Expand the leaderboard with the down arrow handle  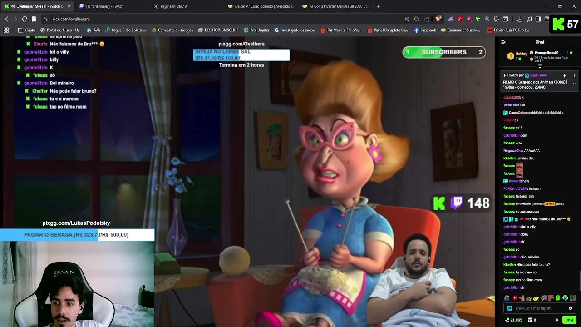(x=540, y=67)
